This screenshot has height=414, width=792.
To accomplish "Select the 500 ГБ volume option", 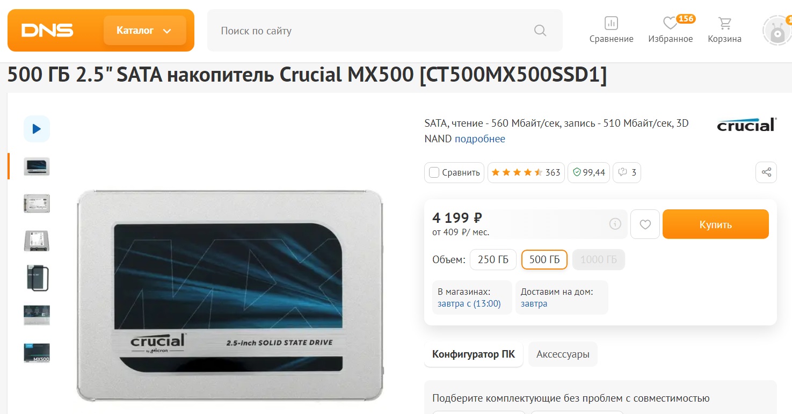I will [x=544, y=260].
